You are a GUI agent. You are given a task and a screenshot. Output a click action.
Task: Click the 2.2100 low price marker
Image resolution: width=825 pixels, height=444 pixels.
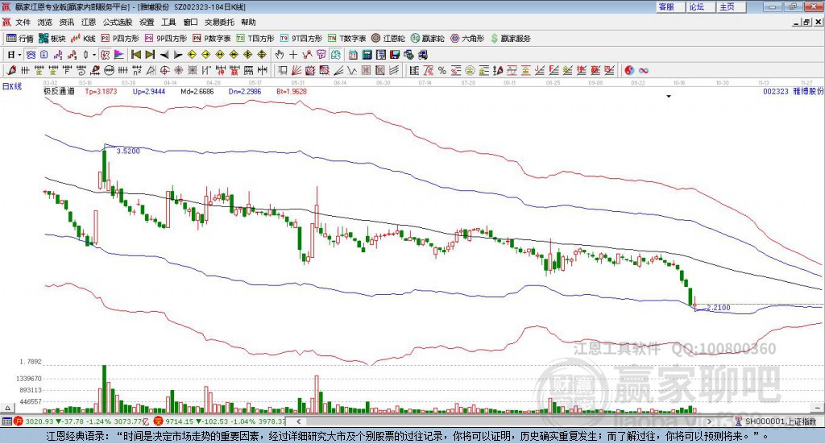(x=718, y=308)
